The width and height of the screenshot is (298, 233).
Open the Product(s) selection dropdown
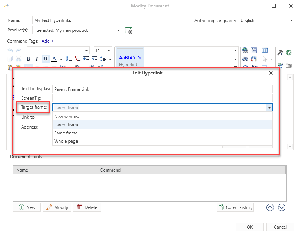(118, 30)
